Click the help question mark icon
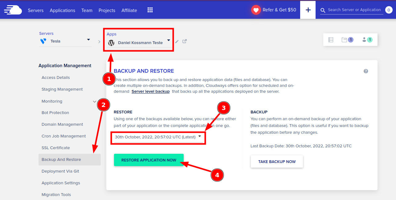The height and width of the screenshot is (200, 396). click(x=366, y=71)
